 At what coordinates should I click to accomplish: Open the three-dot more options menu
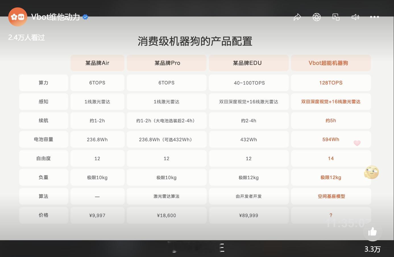pos(374,17)
